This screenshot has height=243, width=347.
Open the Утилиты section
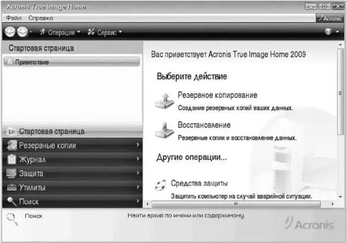[x=72, y=187]
